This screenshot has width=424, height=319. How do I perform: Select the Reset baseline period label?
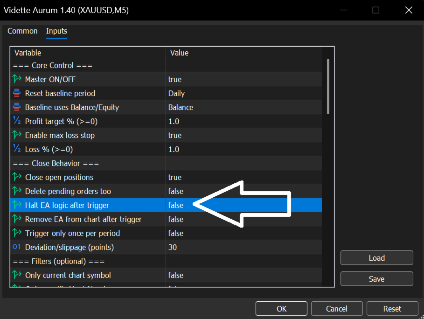pos(60,93)
